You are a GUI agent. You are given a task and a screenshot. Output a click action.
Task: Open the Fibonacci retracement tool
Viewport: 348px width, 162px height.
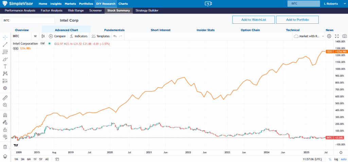click(5, 52)
